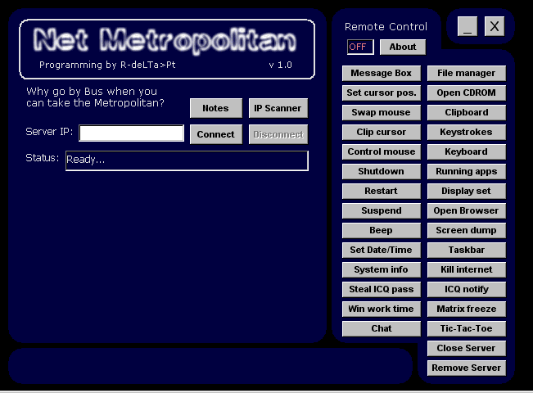Open the System info button
The width and height of the screenshot is (533, 393).
pyautogui.click(x=382, y=269)
